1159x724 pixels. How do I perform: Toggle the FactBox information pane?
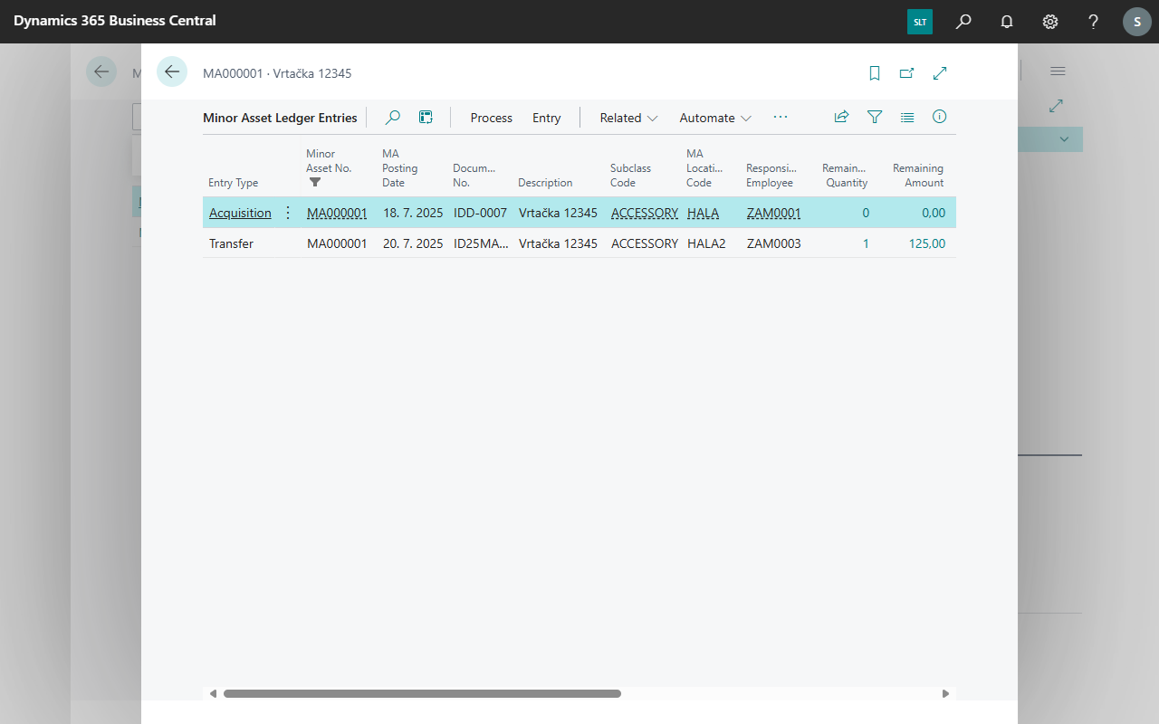940,117
